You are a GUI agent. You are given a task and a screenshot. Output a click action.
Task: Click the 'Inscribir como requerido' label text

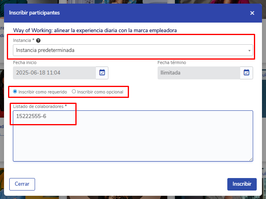click(43, 92)
